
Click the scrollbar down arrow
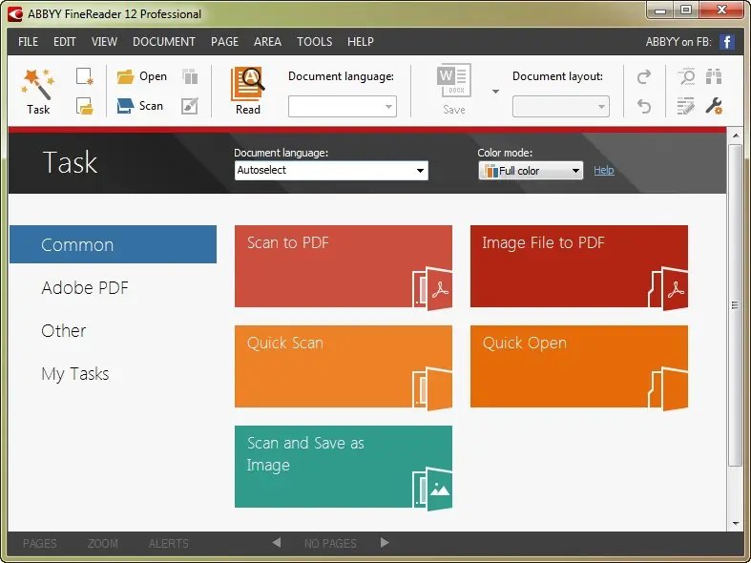735,524
